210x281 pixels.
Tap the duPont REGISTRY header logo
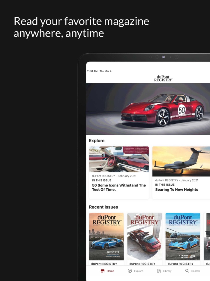(x=163, y=79)
